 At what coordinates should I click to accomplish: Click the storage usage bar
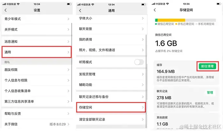point(185,20)
